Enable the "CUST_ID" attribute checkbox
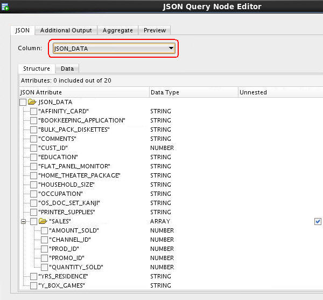Screen dimensions: 323x300 click(x=33, y=148)
